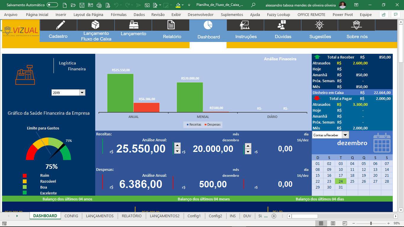Open Lançamento Fluxo de Caixa box icon
This screenshot has height=227, width=404.
(95, 25)
